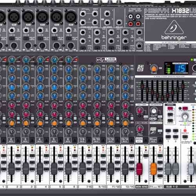Screen dimensions: 196x196
Task: Click the MAIN mix fader
Action: click(191, 169)
